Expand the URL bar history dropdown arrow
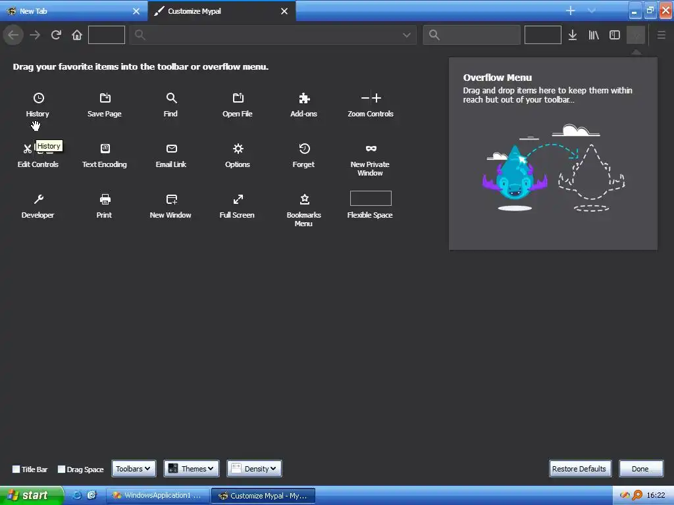Screen dimensions: 674x505 pyautogui.click(x=407, y=35)
